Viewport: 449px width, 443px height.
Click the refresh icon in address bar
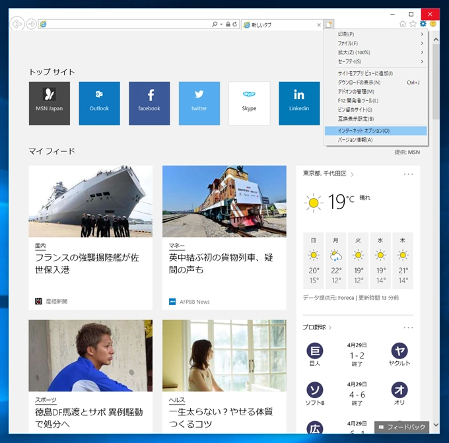(x=235, y=24)
